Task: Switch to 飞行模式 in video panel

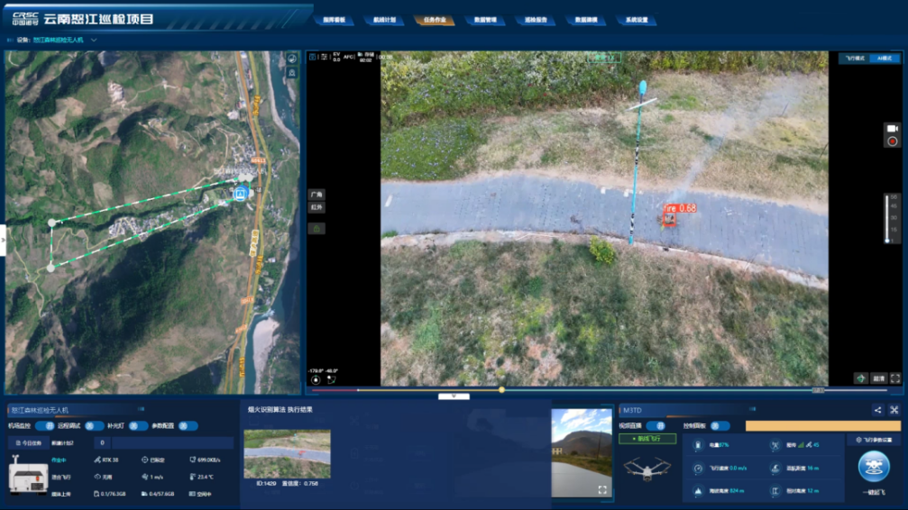Action: (855, 59)
